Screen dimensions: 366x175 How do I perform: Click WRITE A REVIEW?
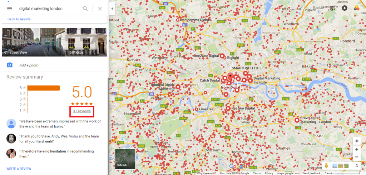pos(19,169)
